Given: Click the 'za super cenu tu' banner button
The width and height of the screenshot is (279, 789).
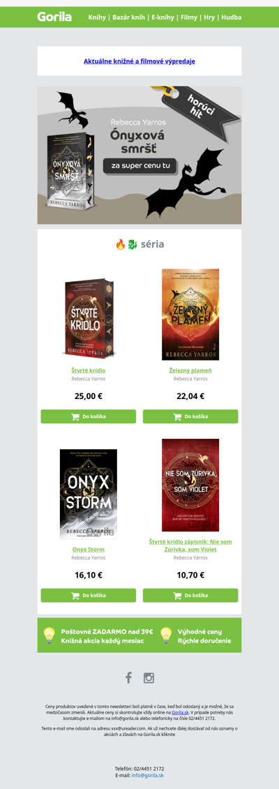Looking at the screenshot, I should tap(140, 166).
